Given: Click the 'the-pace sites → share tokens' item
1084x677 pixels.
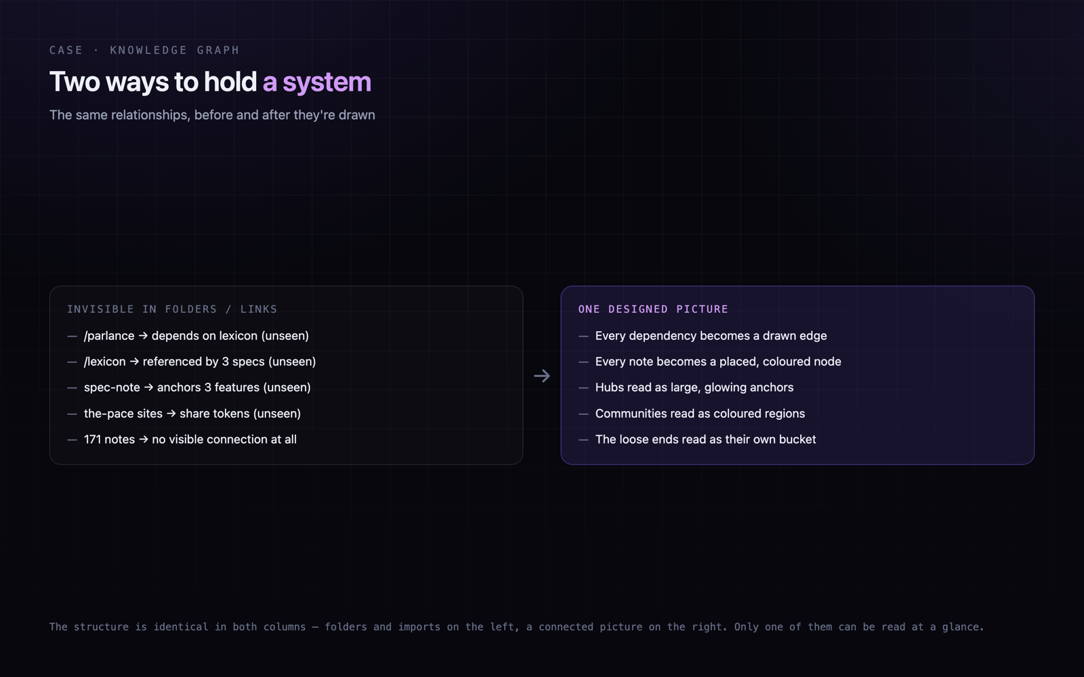Looking at the screenshot, I should click(192, 414).
